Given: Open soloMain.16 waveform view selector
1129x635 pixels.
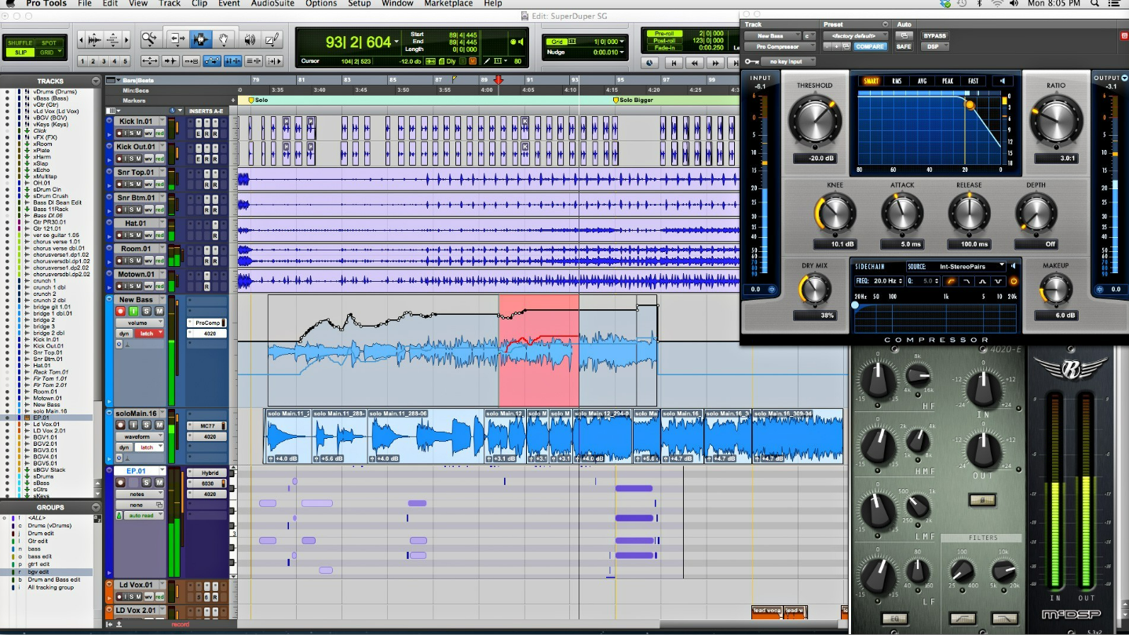Looking at the screenshot, I should pyautogui.click(x=140, y=436).
